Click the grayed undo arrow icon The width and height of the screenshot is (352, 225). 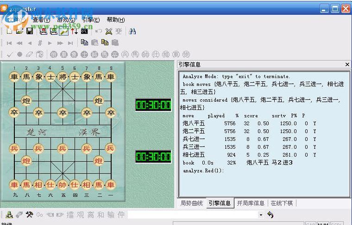[x=98, y=31]
